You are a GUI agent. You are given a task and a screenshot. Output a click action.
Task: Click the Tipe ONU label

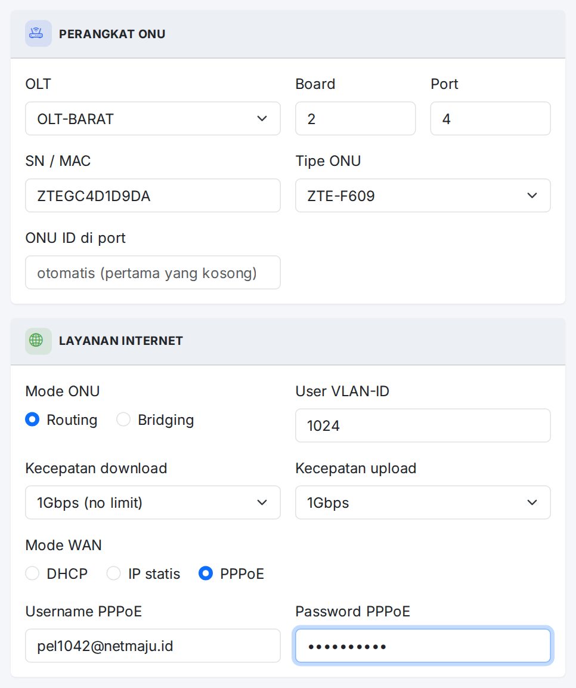coord(328,161)
